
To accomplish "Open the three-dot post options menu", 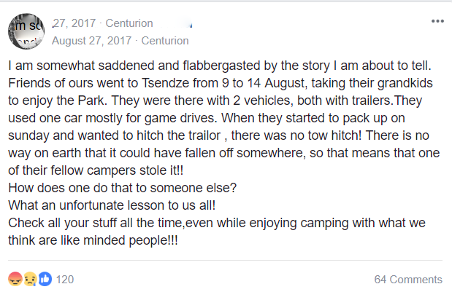I will coord(437,21).
